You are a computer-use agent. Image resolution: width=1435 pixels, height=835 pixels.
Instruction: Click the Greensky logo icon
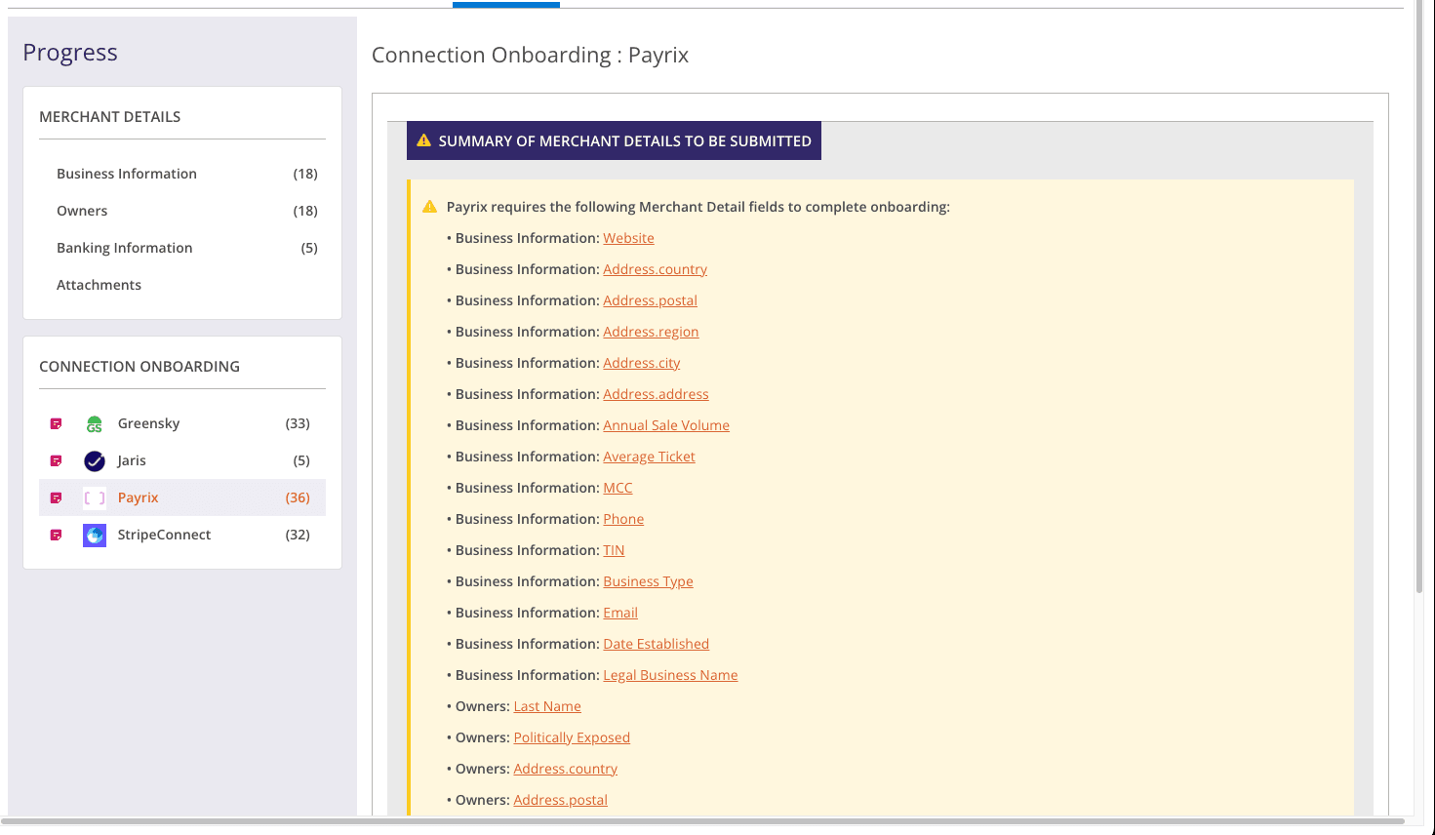point(95,423)
